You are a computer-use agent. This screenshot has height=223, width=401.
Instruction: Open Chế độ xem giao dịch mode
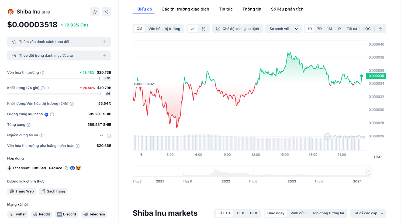(237, 29)
